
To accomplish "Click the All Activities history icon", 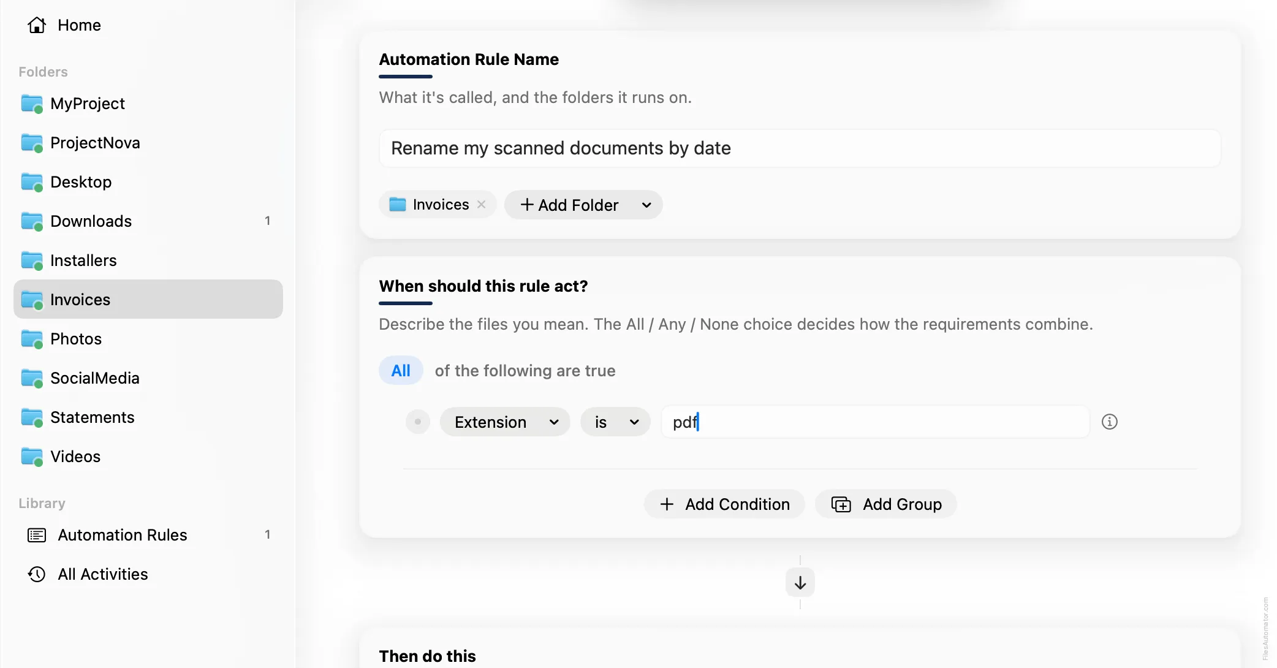I will [x=37, y=574].
